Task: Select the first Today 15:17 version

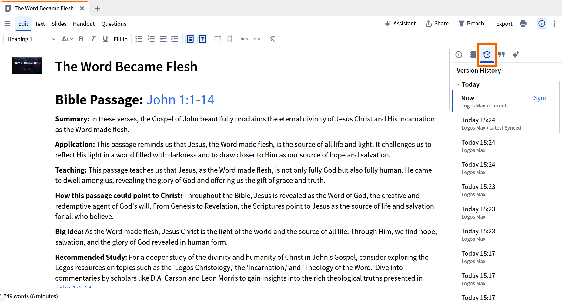Action: 505,257
